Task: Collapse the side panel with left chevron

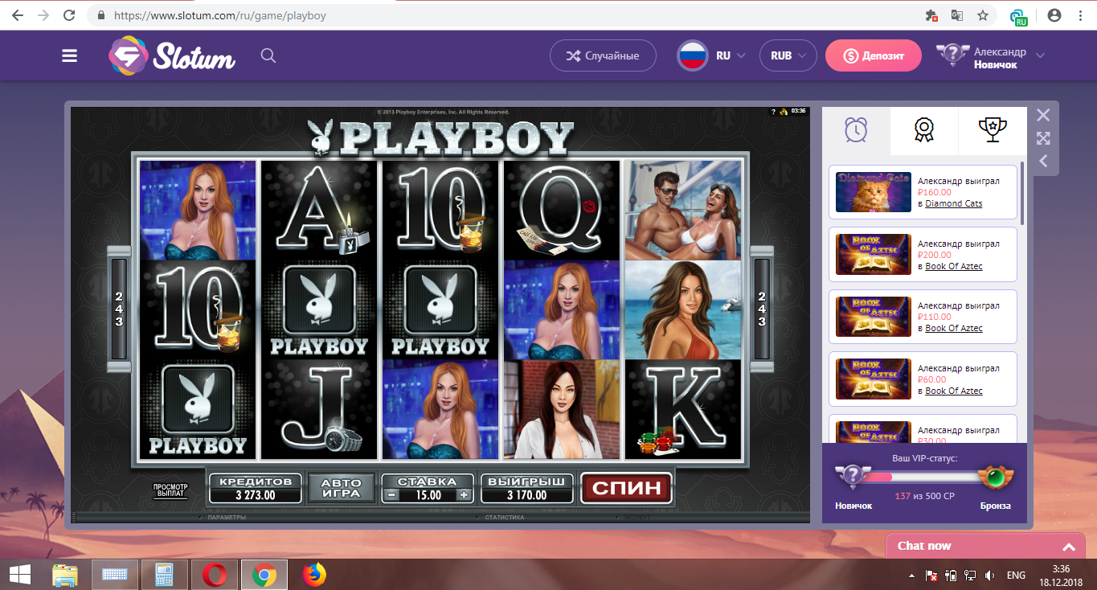Action: click(x=1043, y=161)
